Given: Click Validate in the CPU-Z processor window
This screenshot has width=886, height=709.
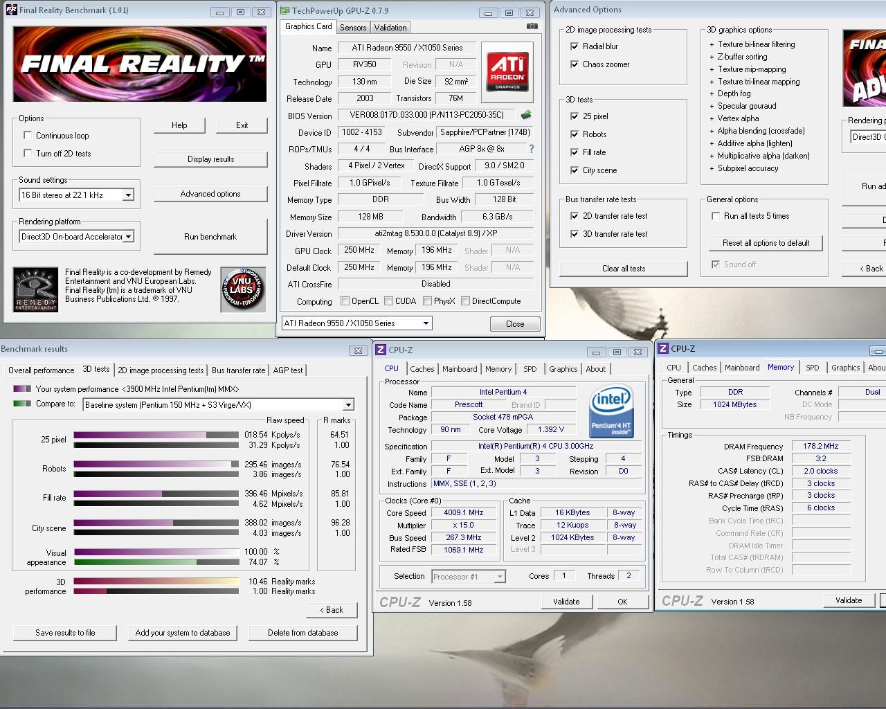Looking at the screenshot, I should [566, 602].
